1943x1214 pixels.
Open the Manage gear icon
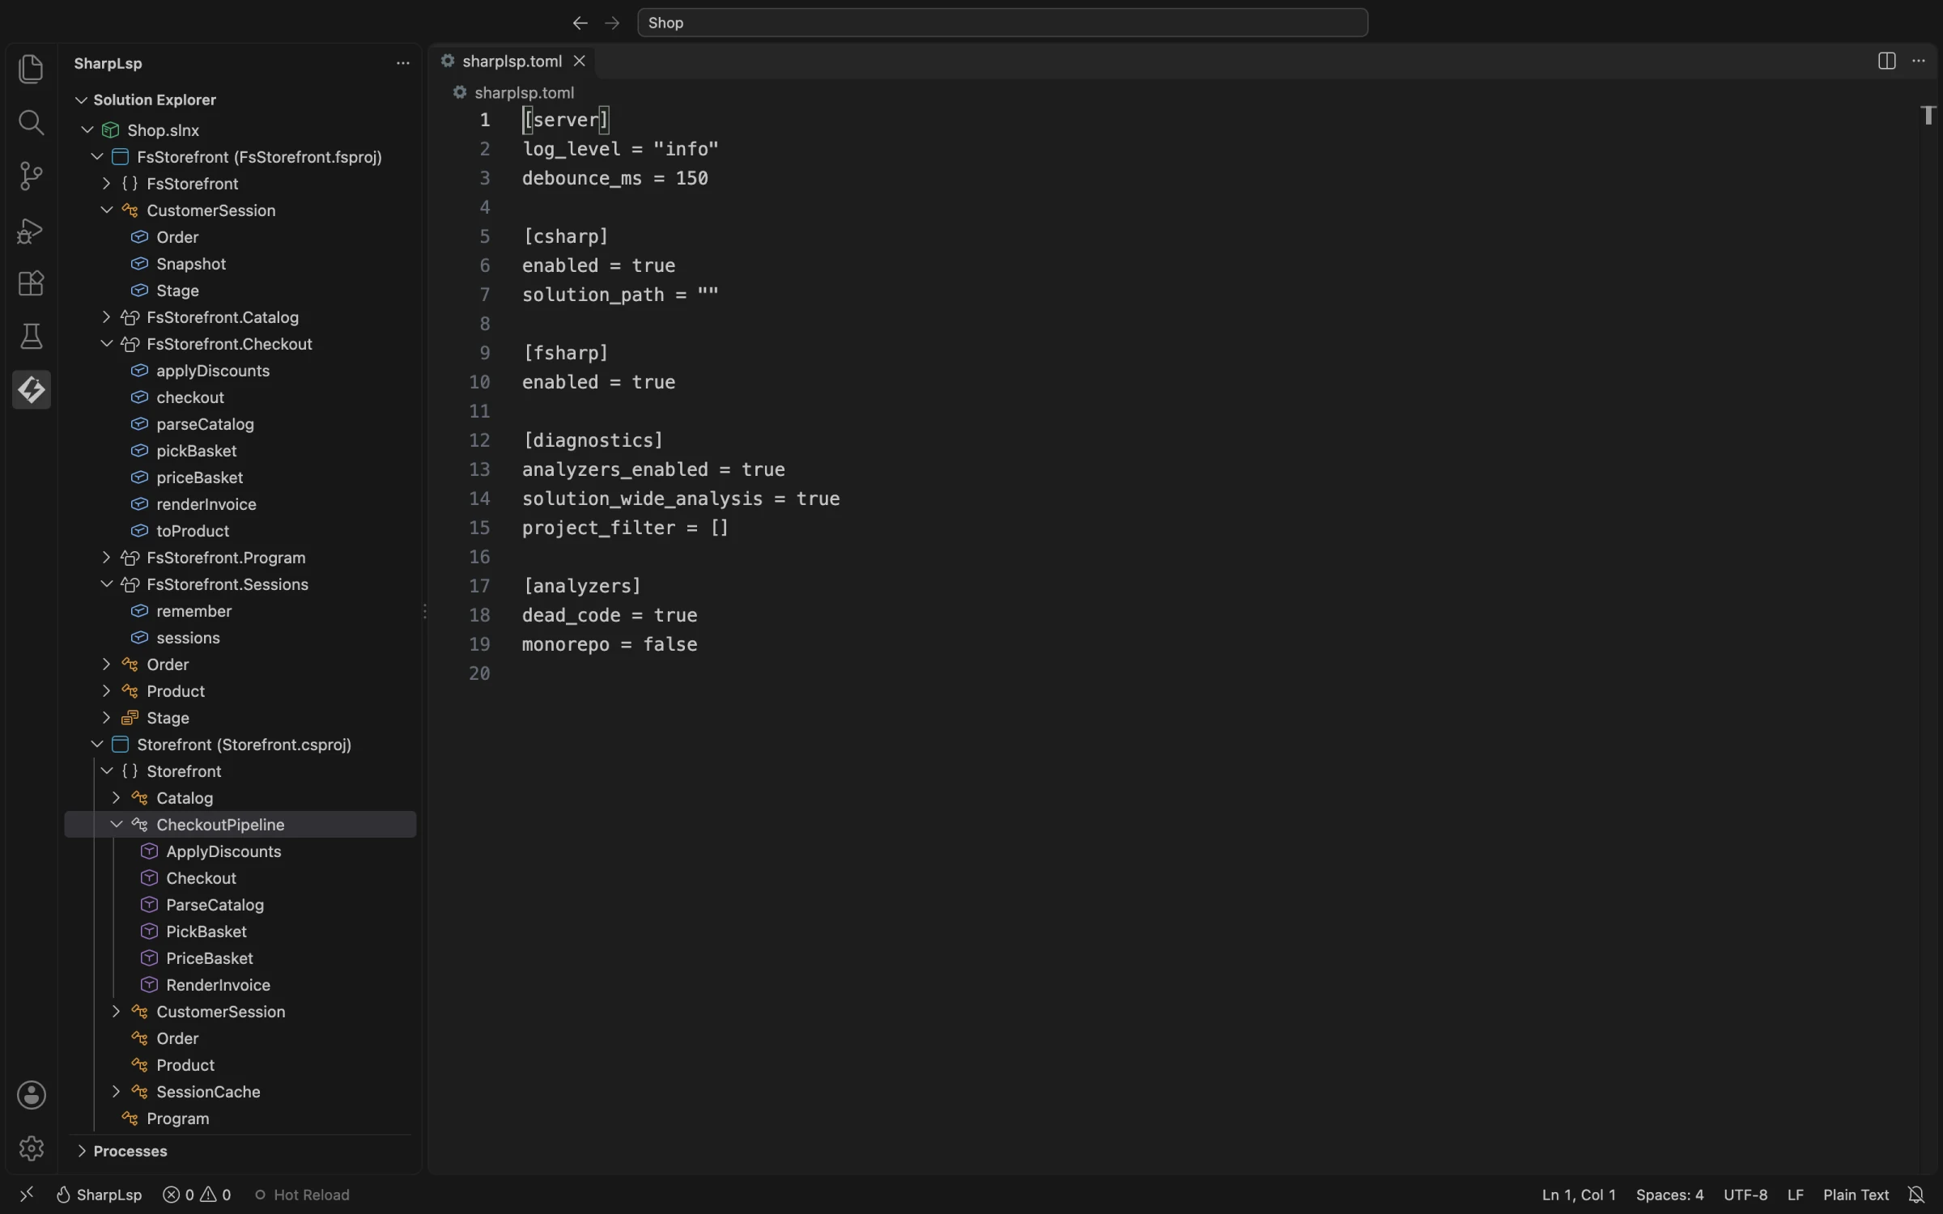(x=31, y=1148)
